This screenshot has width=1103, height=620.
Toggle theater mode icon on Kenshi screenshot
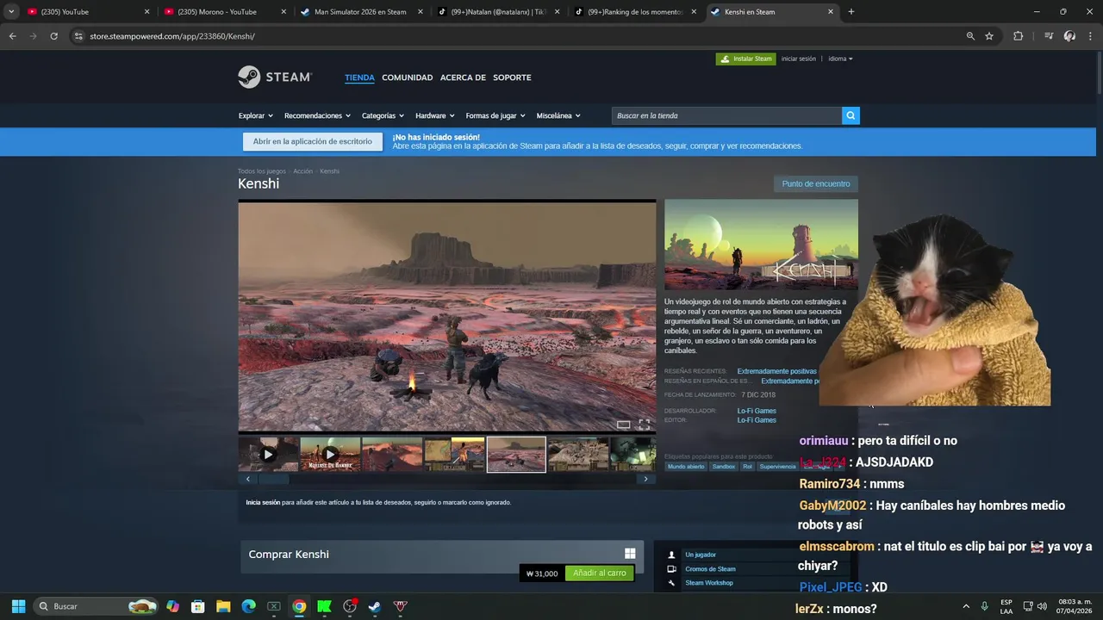click(x=623, y=425)
